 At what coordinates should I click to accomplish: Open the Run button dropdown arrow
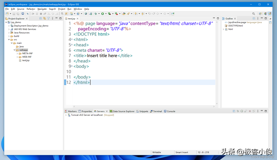pos(106,13)
